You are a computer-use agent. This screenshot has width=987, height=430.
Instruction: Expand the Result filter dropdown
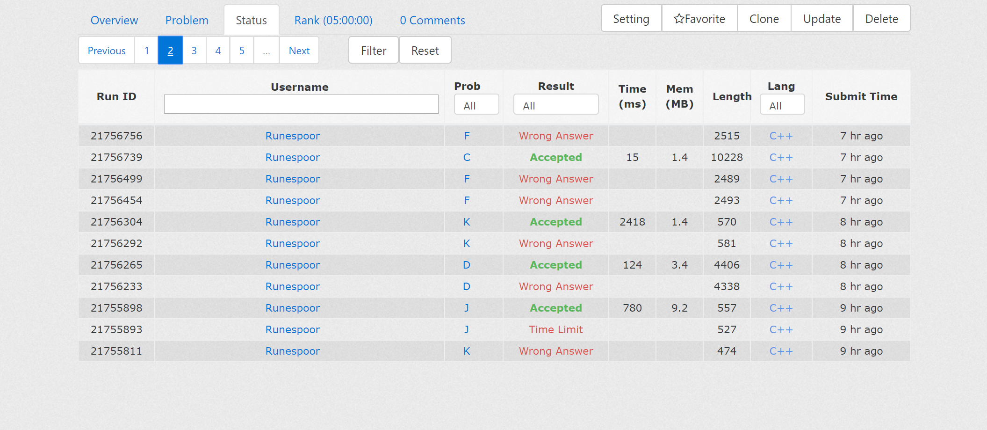(555, 105)
